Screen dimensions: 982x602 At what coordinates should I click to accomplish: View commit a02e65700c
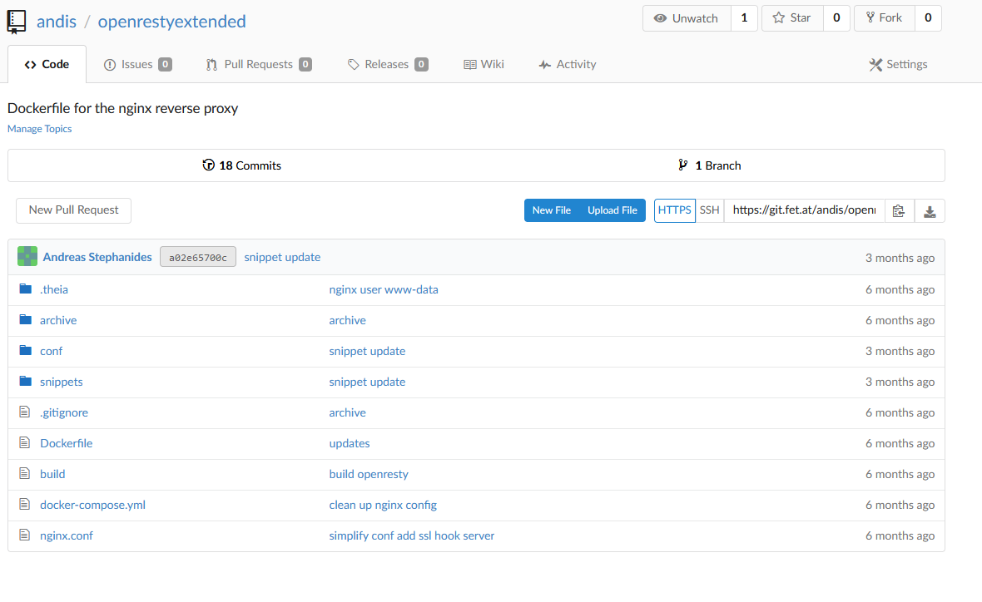coord(197,256)
